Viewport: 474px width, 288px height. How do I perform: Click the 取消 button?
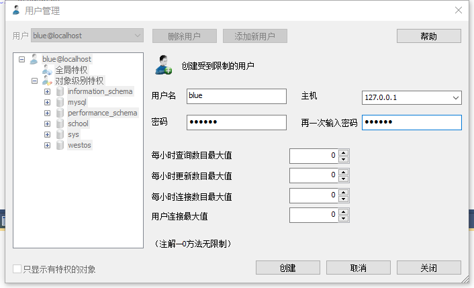[x=359, y=268]
